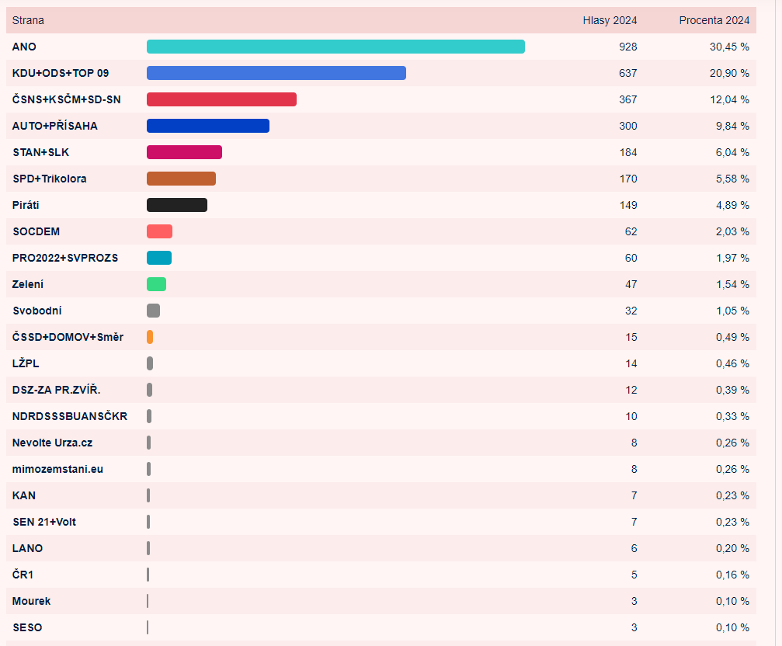Screen dimensions: 782x646
Task: Click the Zelení party name
Action: click(x=28, y=285)
